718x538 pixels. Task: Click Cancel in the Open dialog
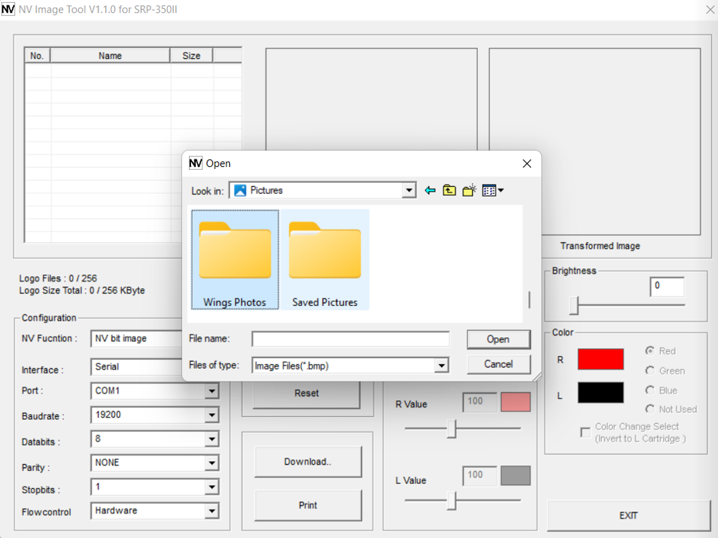(x=499, y=364)
